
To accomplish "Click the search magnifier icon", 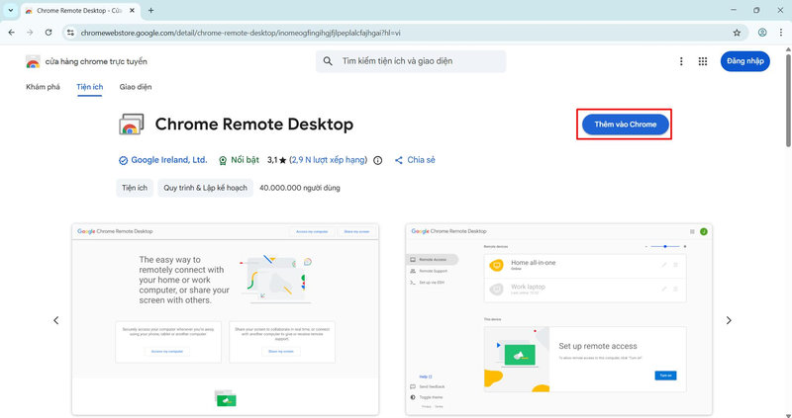I will click(x=328, y=61).
